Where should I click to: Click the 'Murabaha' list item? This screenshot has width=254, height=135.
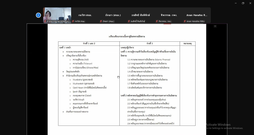tap(83, 80)
